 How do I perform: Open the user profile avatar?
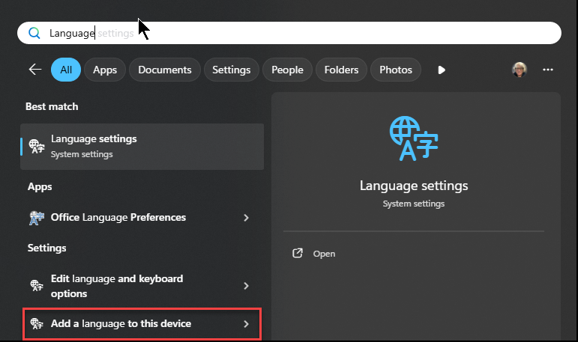click(520, 70)
